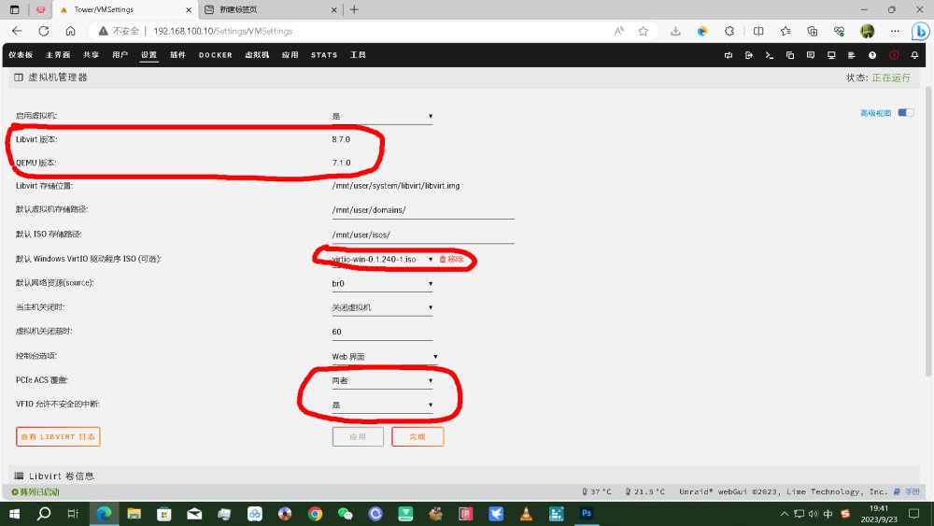This screenshot has width=934, height=526.
Task: Open the 共享 menu item
Action: coord(92,55)
